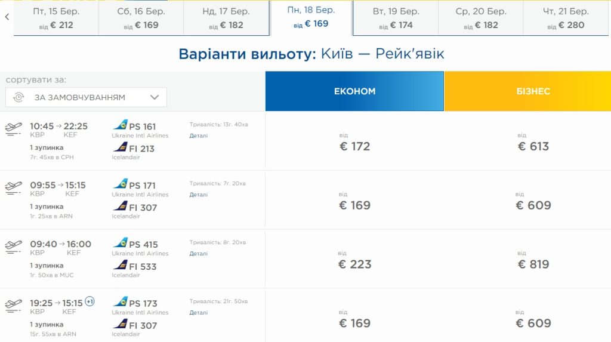Click the departure plane icon for the 09:55 flight
The image size is (611, 342).
coord(13,187)
